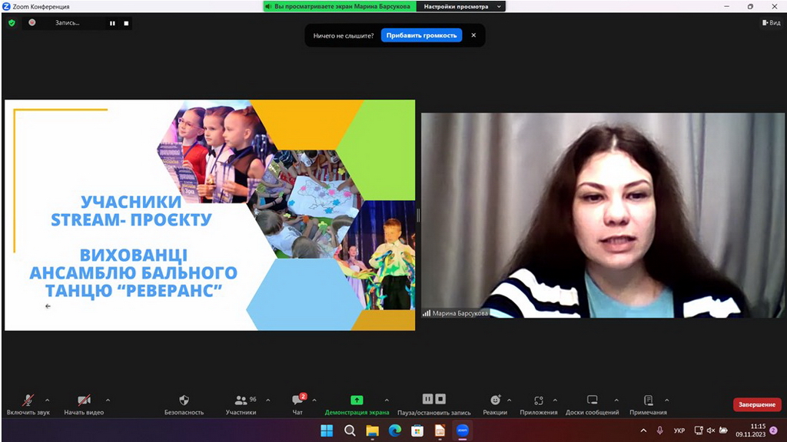
Task: Click green 'Демонстрация экрана' share icon
Action: click(357, 401)
